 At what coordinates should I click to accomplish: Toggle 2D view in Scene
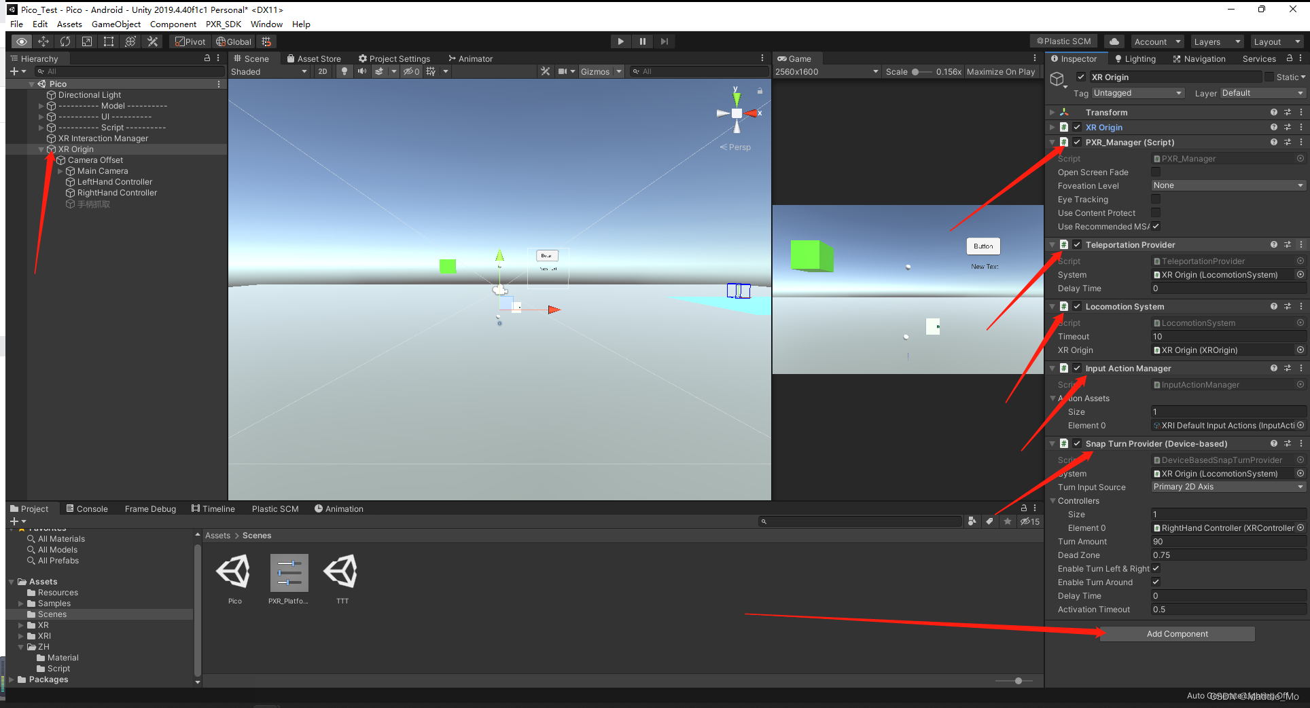pyautogui.click(x=323, y=71)
